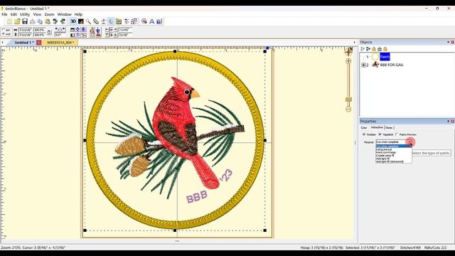Toggle the Position checkbox
This screenshot has height=256, width=455.
(x=364, y=134)
